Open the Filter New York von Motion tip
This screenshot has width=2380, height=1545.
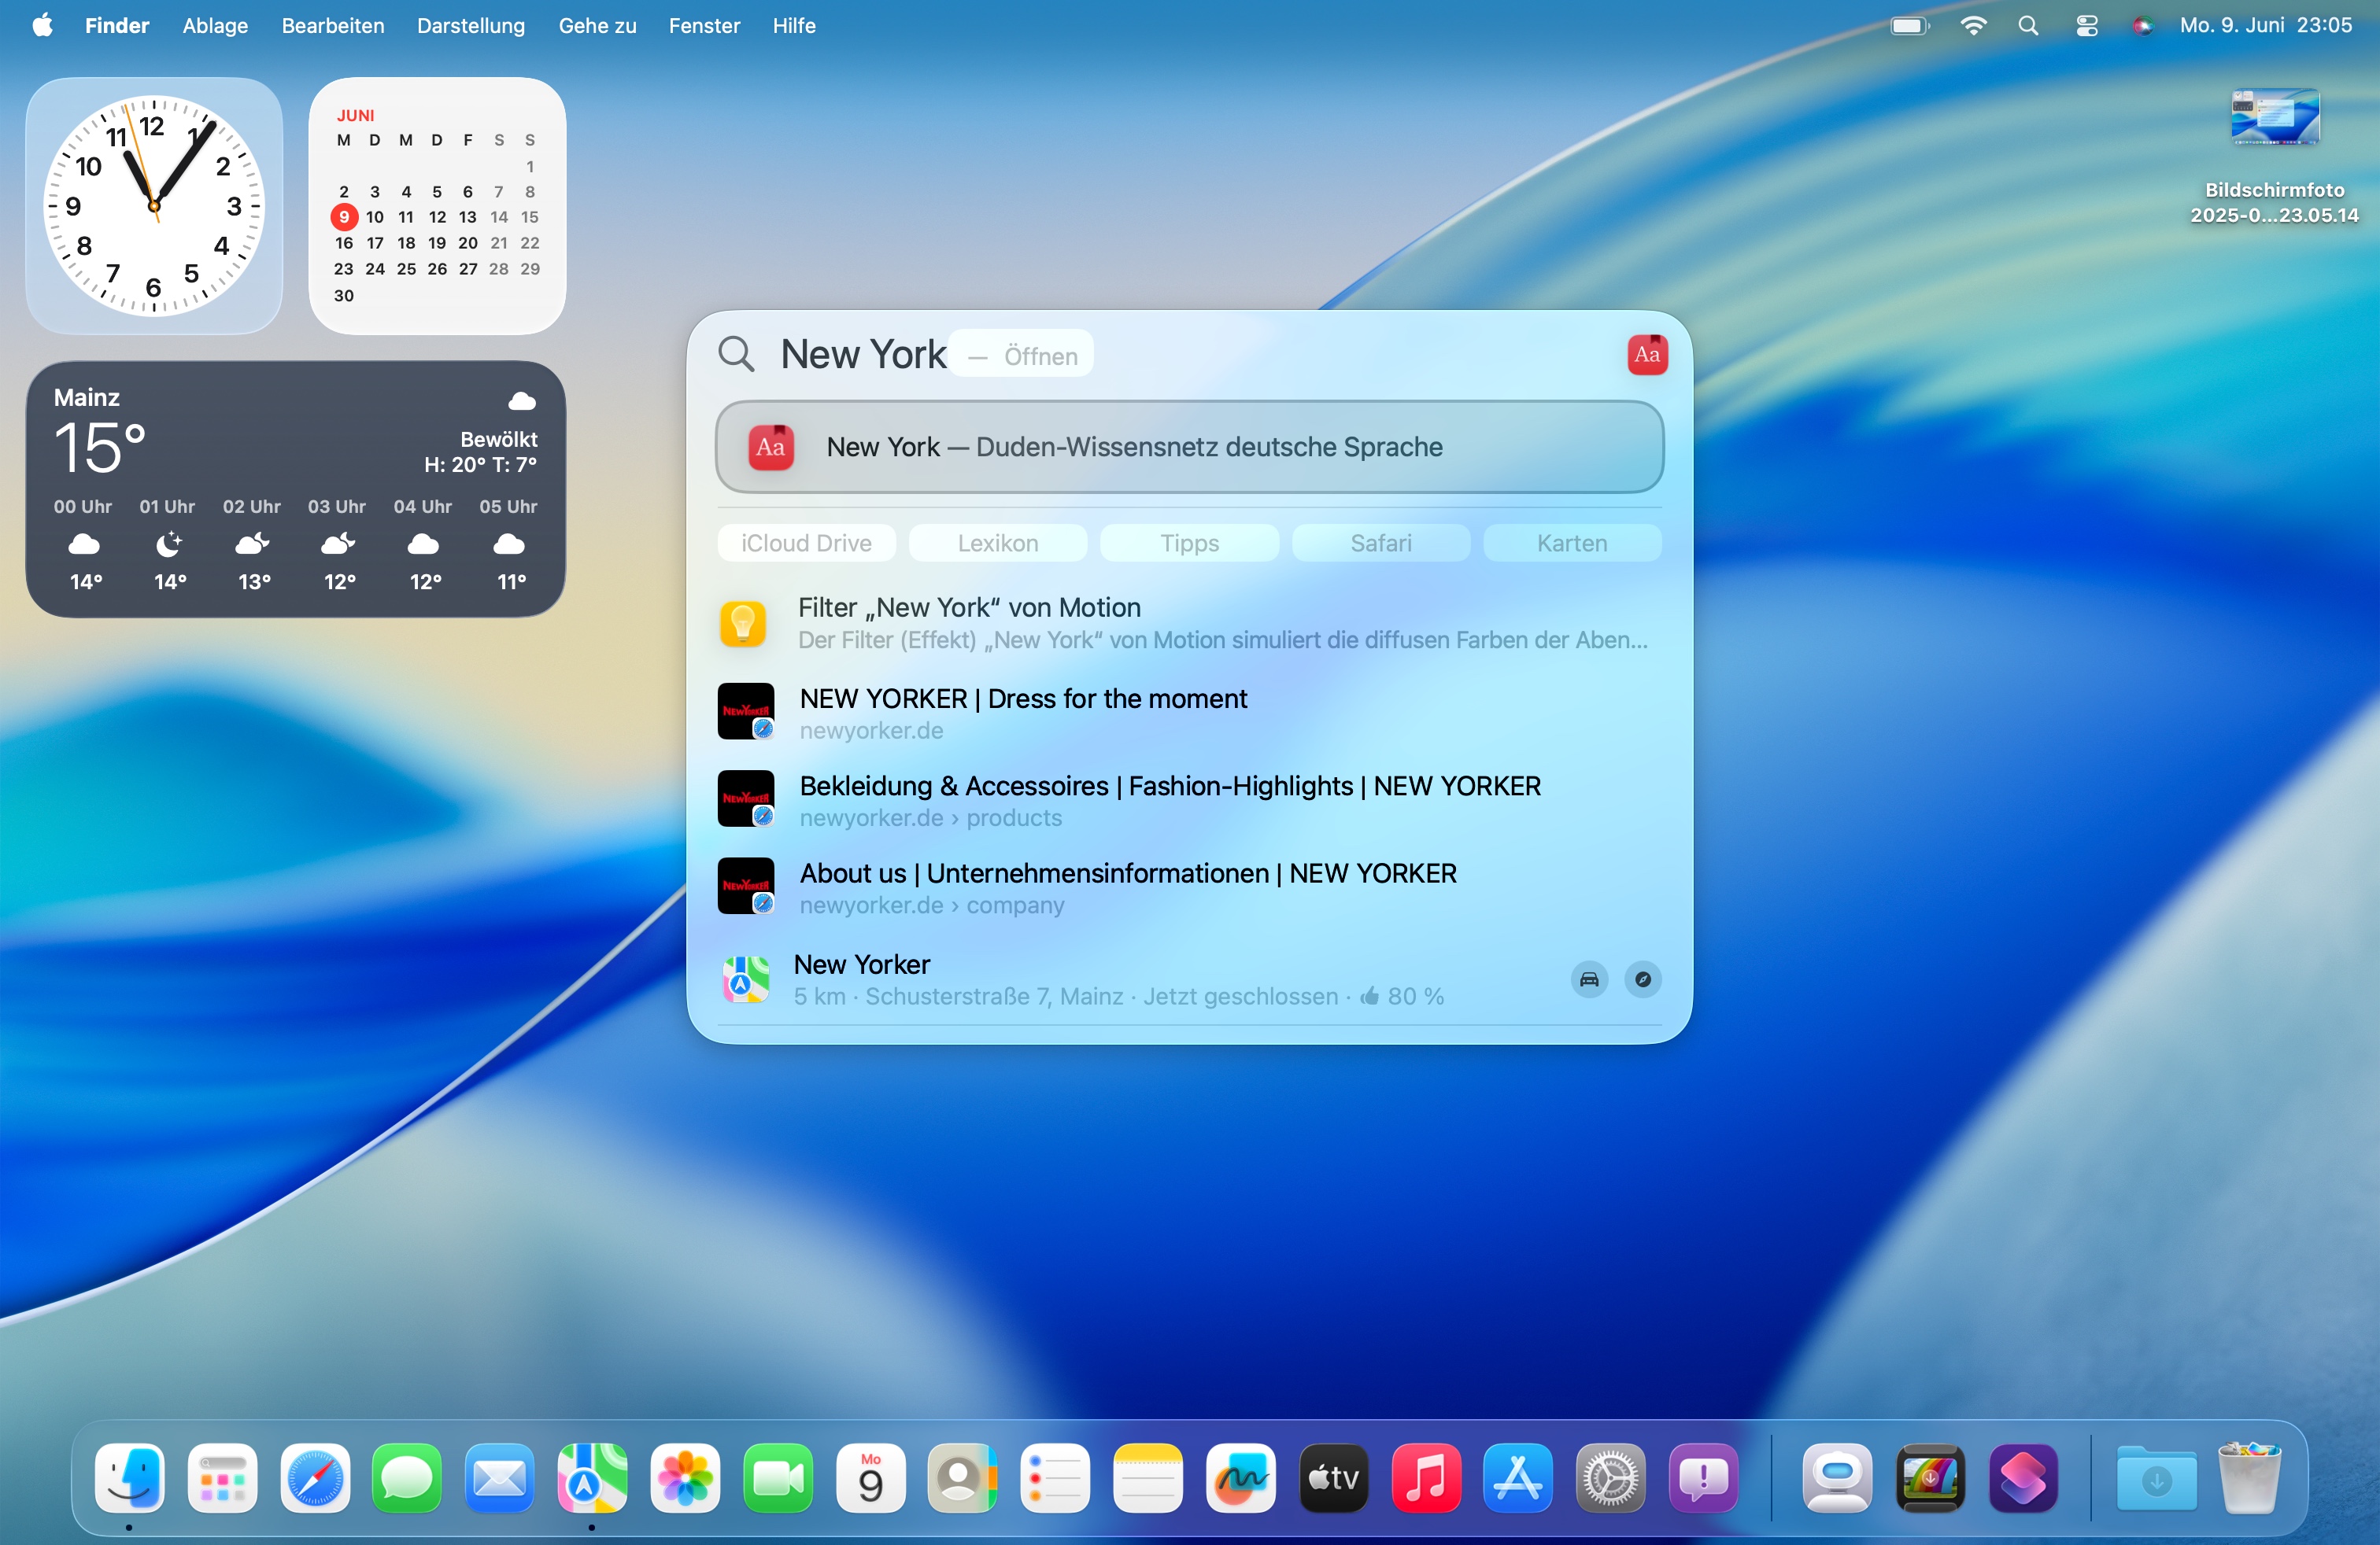click(1189, 624)
